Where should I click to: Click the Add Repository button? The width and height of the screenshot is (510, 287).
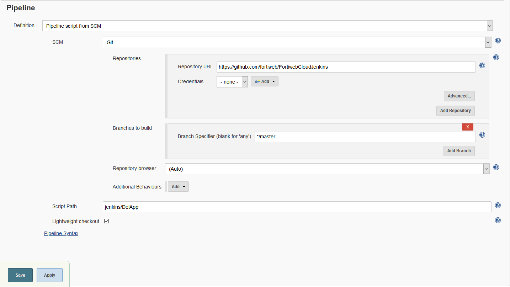click(x=455, y=111)
